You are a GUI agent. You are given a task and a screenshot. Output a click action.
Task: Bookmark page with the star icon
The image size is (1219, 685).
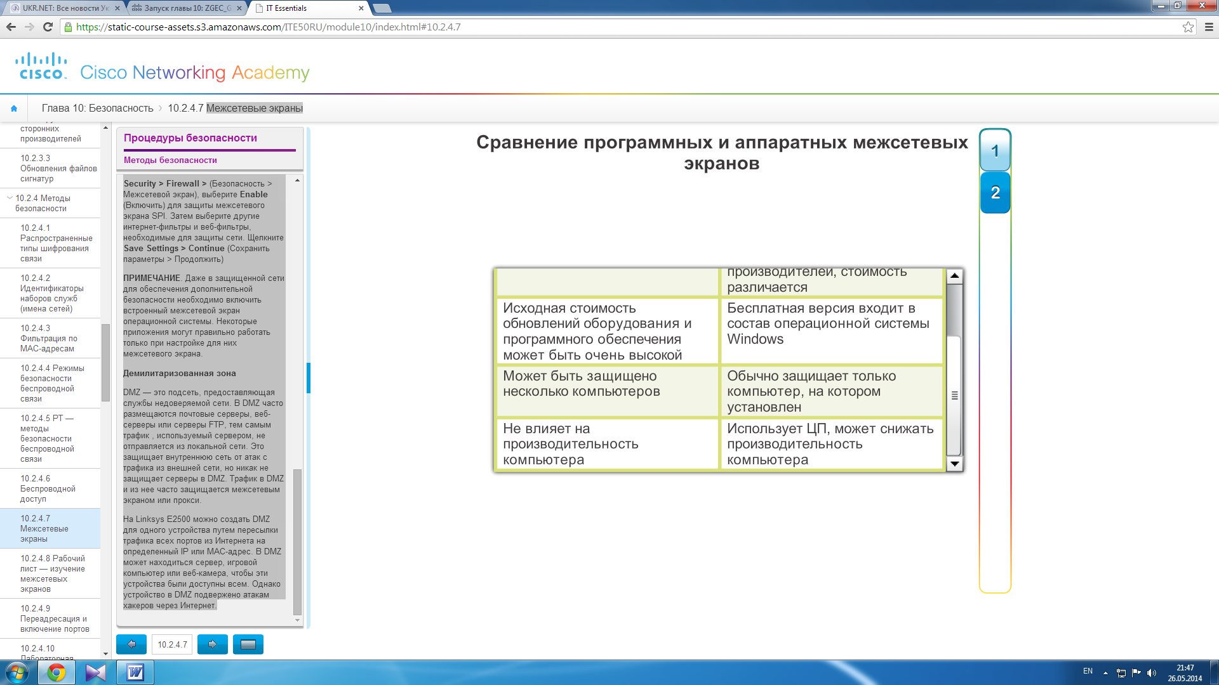[x=1188, y=27]
